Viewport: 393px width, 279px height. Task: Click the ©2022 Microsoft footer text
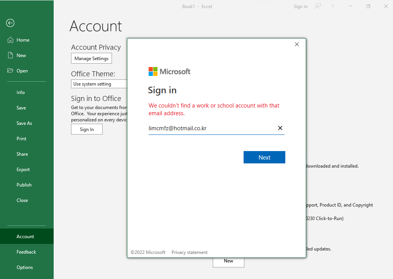click(148, 252)
